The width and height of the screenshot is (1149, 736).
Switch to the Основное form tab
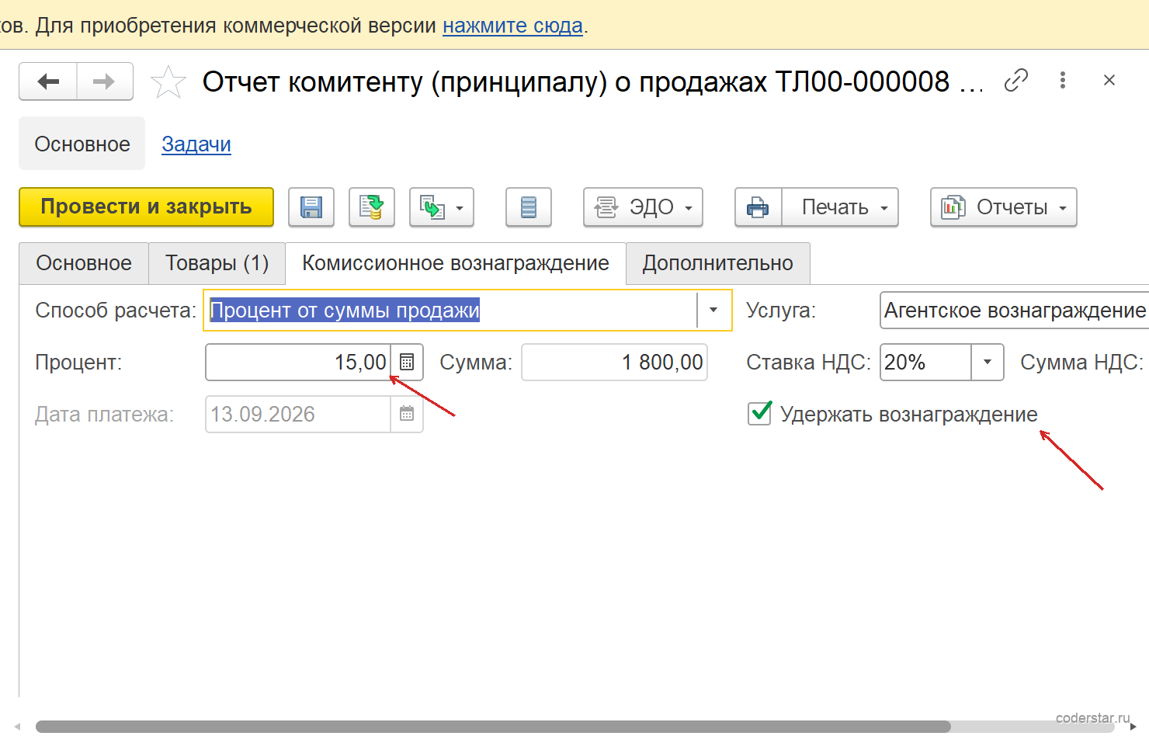[x=84, y=263]
